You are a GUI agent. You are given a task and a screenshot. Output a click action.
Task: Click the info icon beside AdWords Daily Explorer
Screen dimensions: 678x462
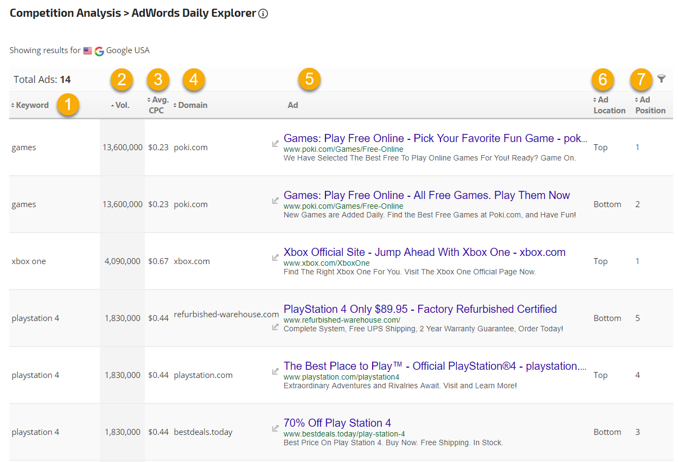[x=263, y=14]
